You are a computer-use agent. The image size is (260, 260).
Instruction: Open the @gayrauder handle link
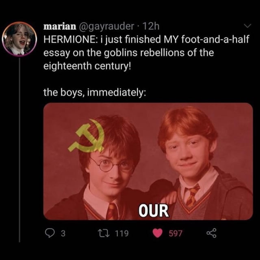click(x=106, y=26)
